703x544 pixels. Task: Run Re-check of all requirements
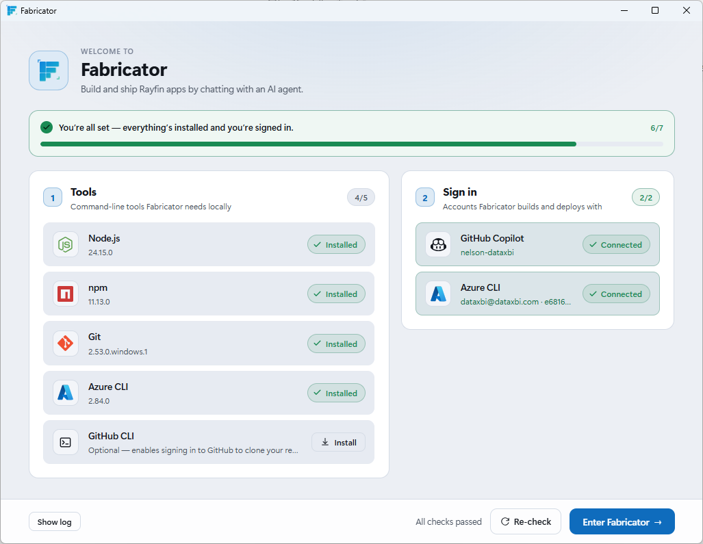point(526,521)
